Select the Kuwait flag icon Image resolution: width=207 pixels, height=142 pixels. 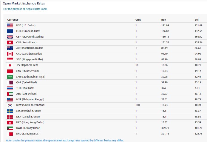click(10, 128)
